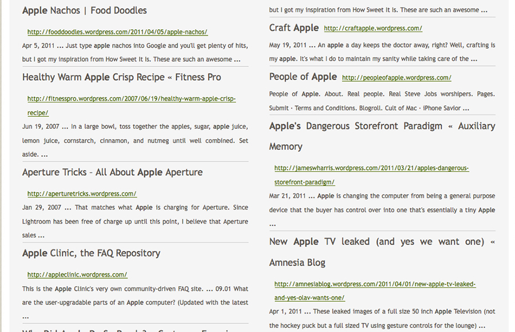Open the fooddoodles.wordpress.com apple-nachos link

(117, 32)
